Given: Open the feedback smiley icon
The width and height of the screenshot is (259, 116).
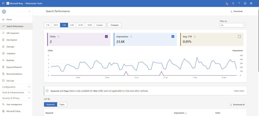Looking at the screenshot, I should click(x=245, y=3).
